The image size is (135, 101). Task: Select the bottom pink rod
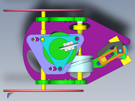(43, 91)
